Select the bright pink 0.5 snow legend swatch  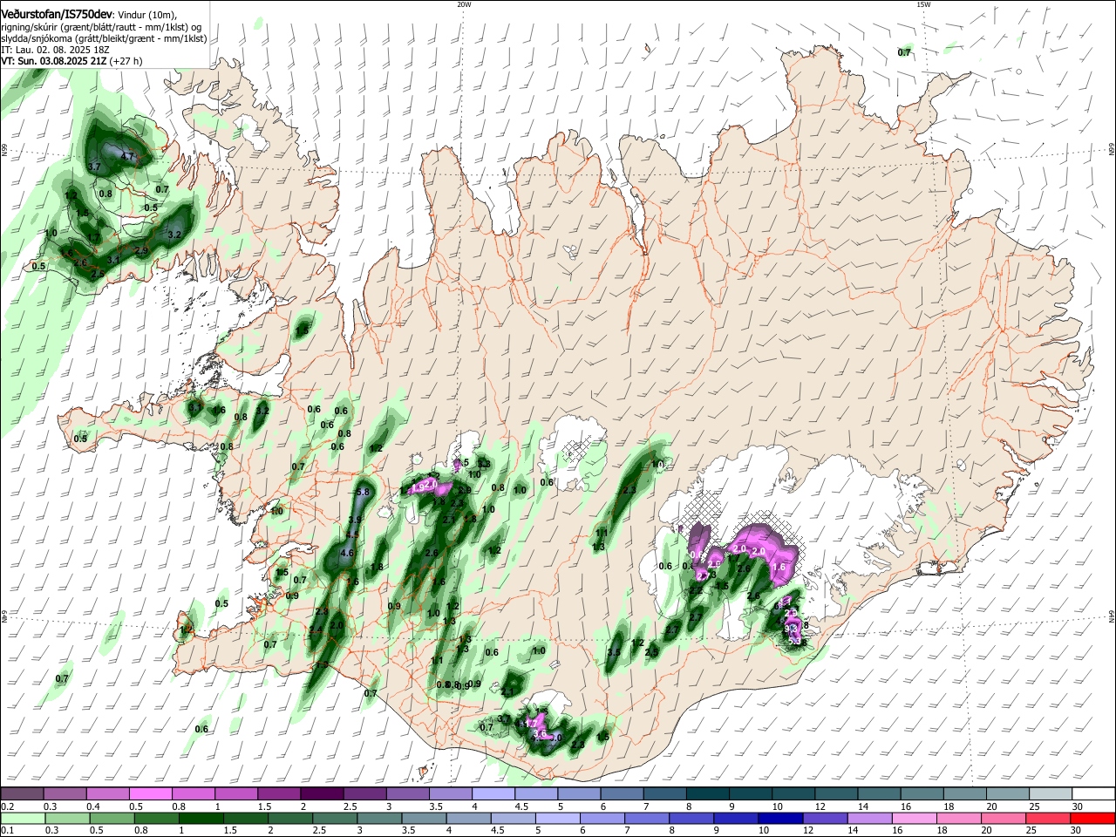click(151, 794)
